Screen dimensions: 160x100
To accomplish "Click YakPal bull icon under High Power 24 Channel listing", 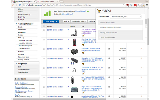I will tap(83, 92).
